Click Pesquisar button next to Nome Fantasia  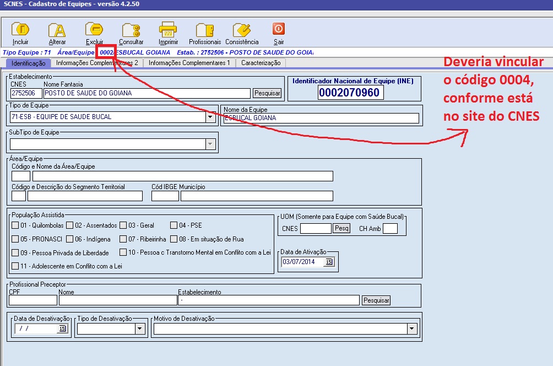point(267,93)
